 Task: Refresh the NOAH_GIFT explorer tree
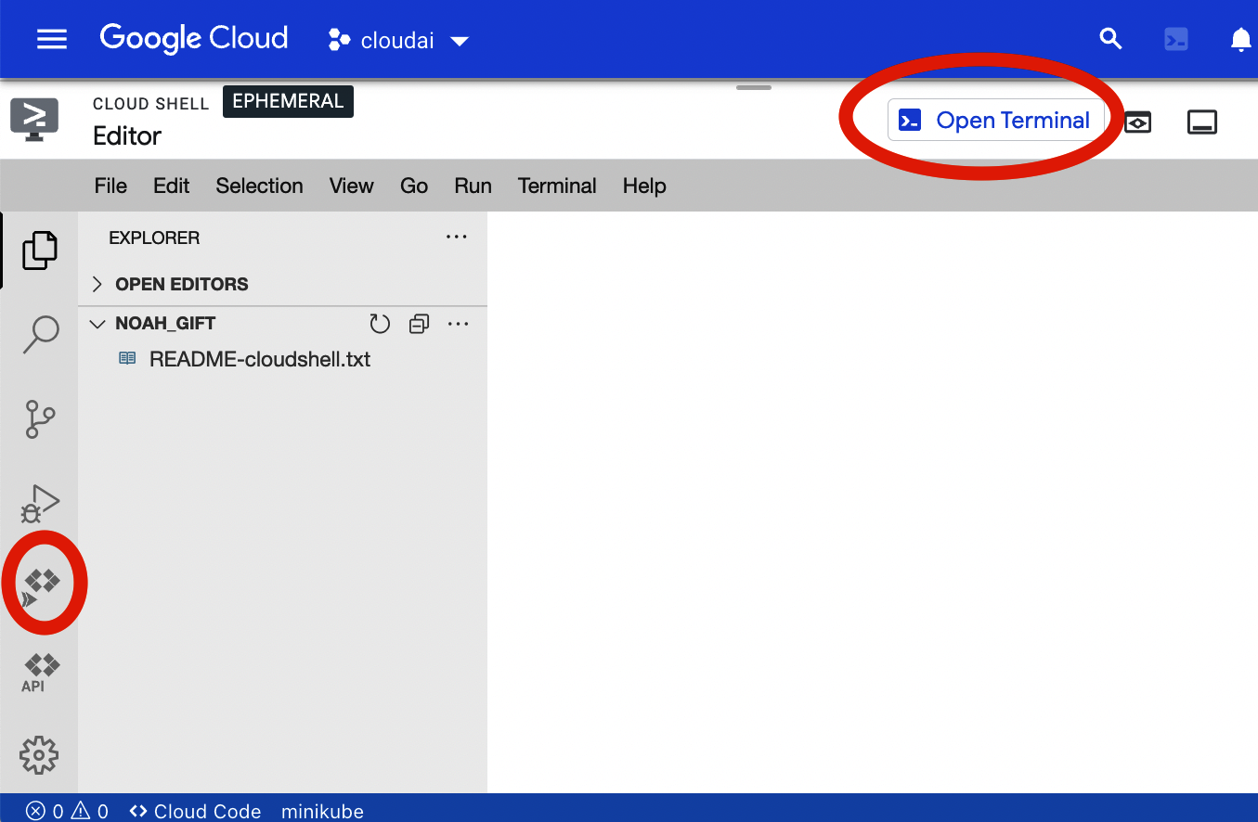[x=380, y=324]
